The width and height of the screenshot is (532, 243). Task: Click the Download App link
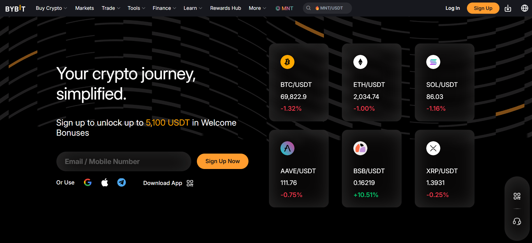(x=163, y=183)
